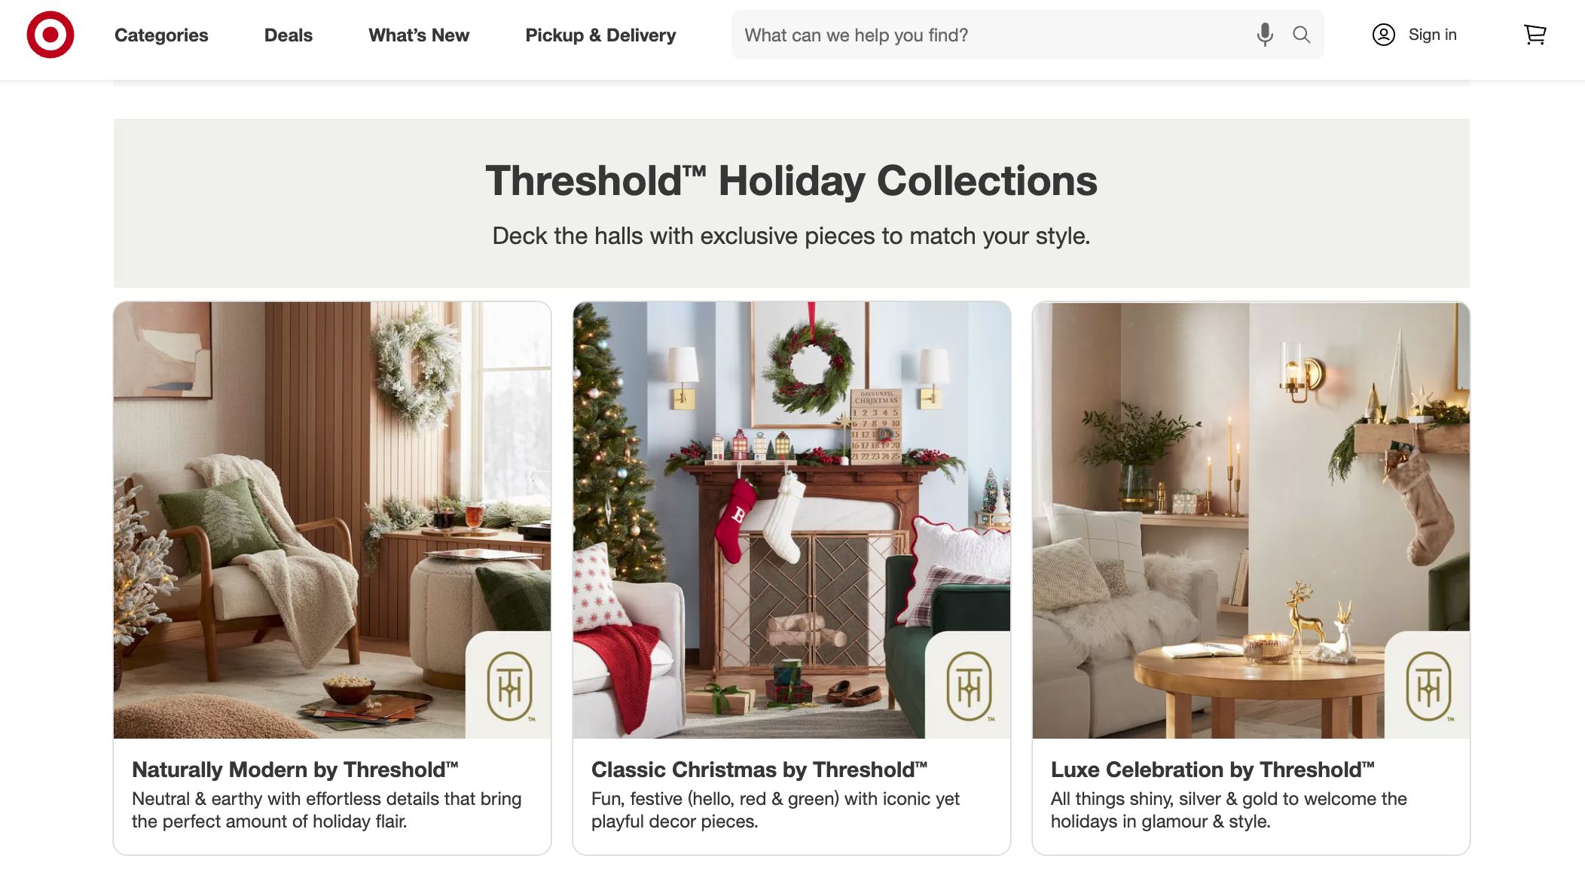Click Threshold logo badge on Classic Christmas card
Screen dimensions: 1585x887
970,686
